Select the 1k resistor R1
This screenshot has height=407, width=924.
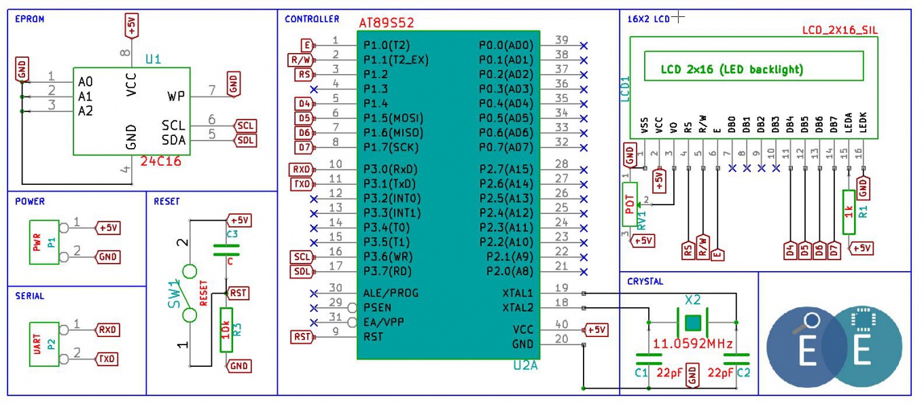click(849, 211)
